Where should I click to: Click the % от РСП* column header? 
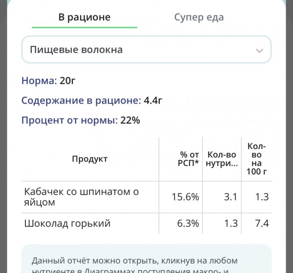pos(189,159)
